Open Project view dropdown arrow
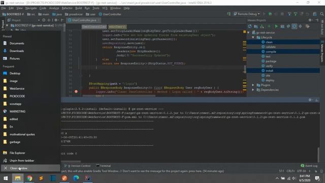Image resolution: width=325 pixels, height=183 pixels. coord(39,20)
